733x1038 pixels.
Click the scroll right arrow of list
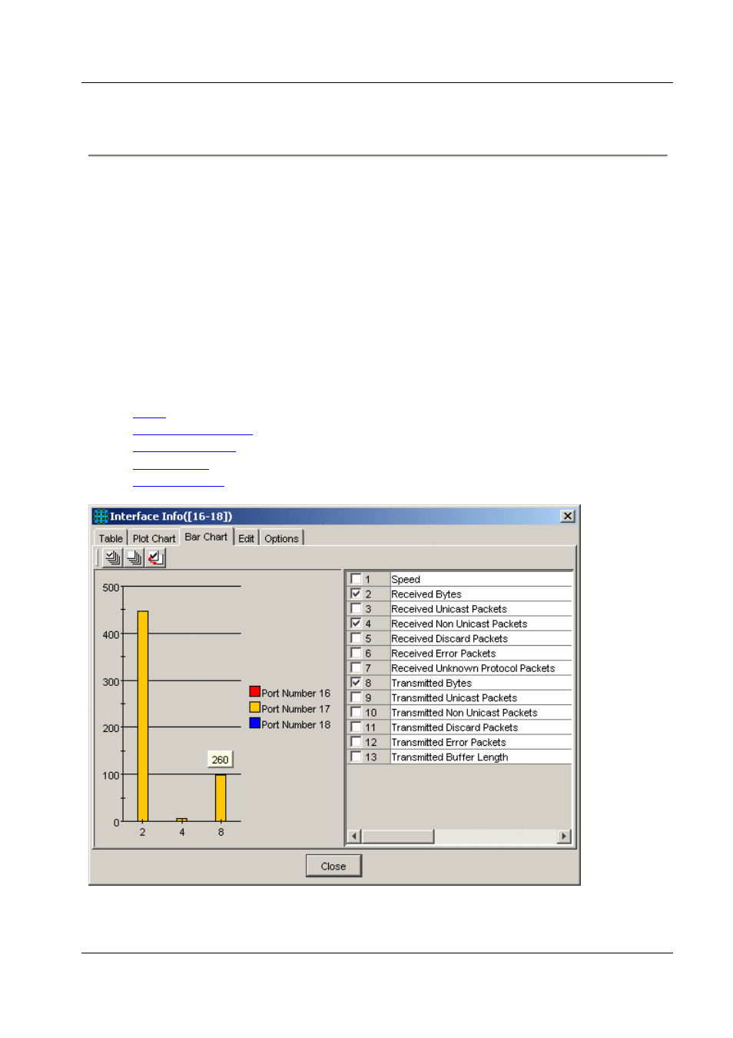pos(565,837)
